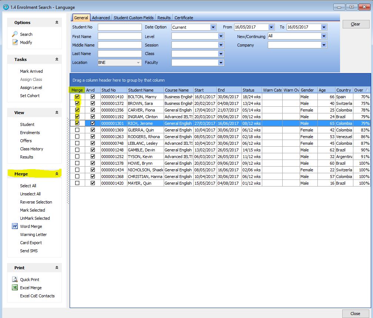Click the Excel Merge icon

[15, 288]
